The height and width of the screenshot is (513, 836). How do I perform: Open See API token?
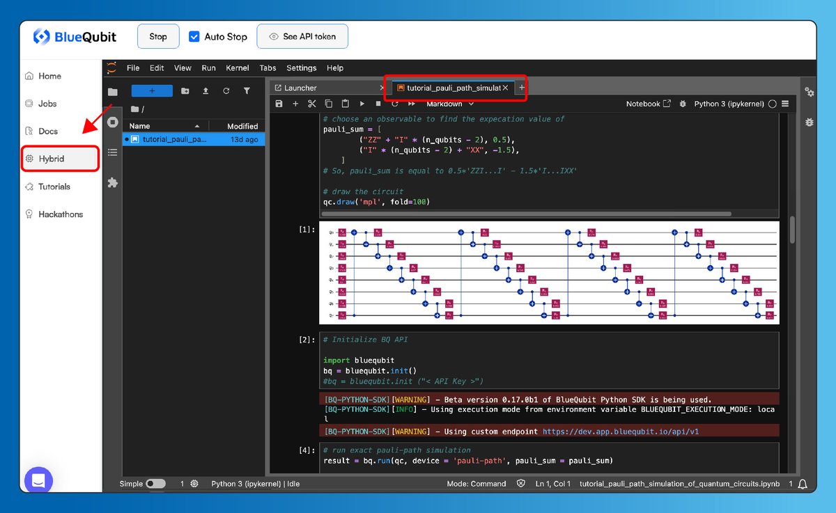pos(302,36)
